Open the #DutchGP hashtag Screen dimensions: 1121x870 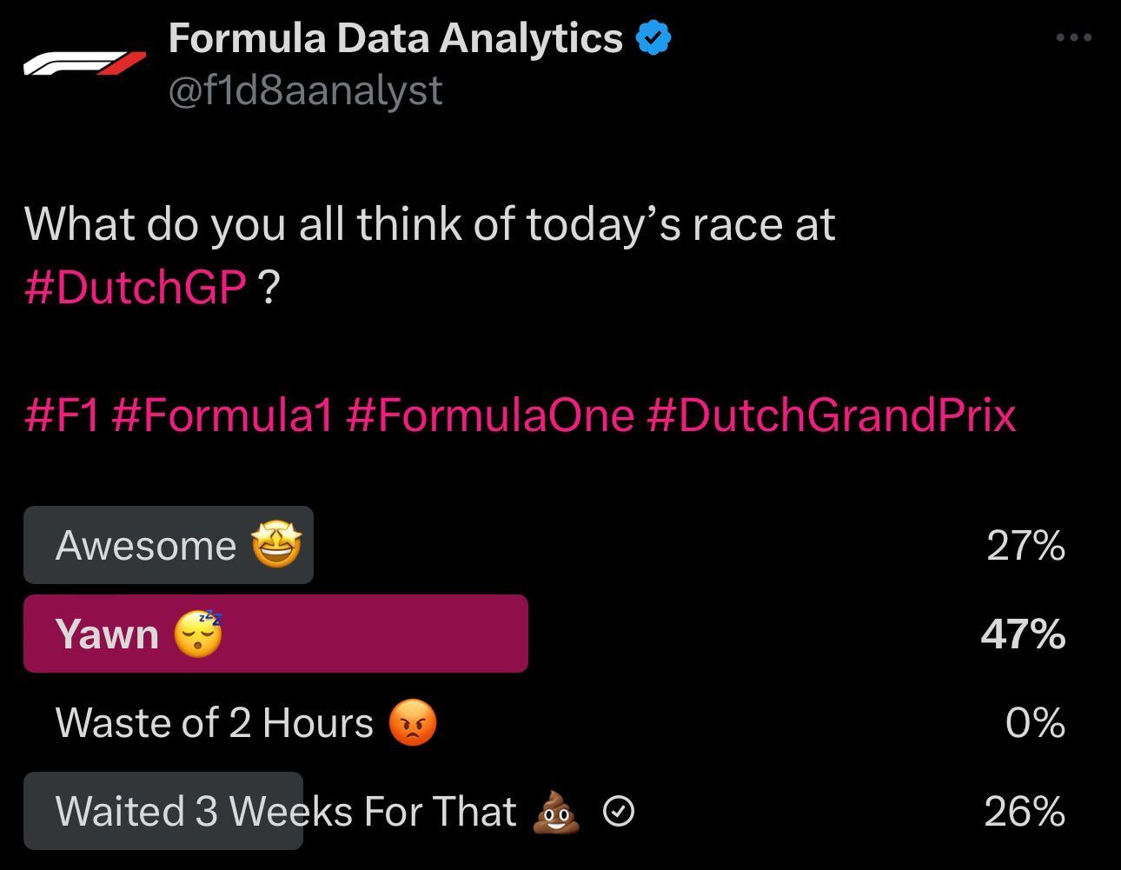(136, 287)
